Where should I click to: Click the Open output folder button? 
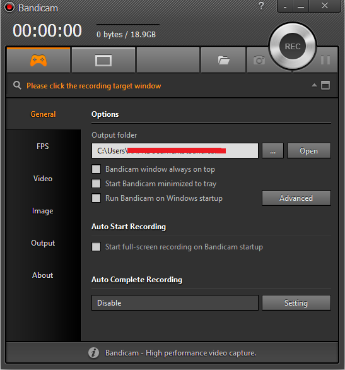308,151
